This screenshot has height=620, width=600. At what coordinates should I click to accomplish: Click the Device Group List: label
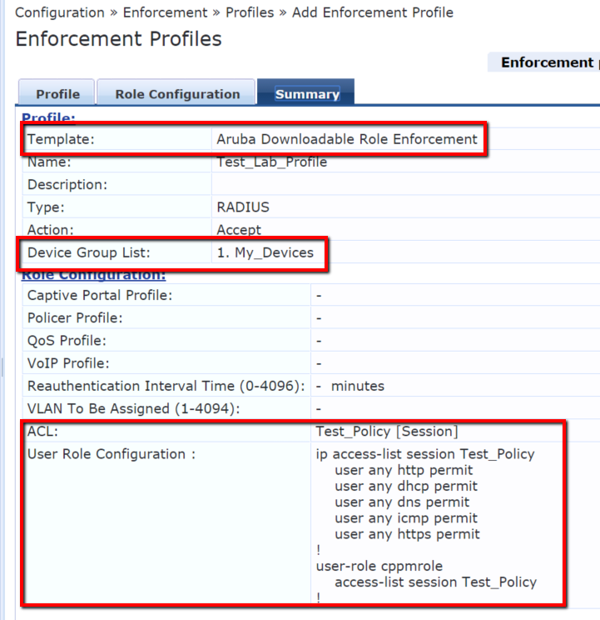(x=89, y=252)
